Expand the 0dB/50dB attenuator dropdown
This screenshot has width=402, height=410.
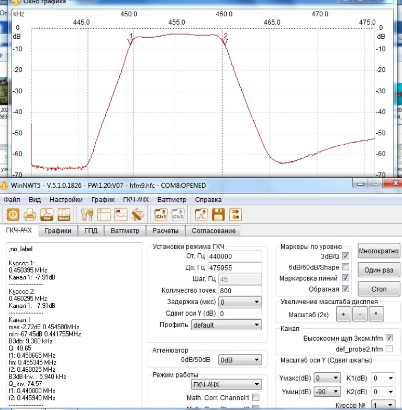click(240, 360)
